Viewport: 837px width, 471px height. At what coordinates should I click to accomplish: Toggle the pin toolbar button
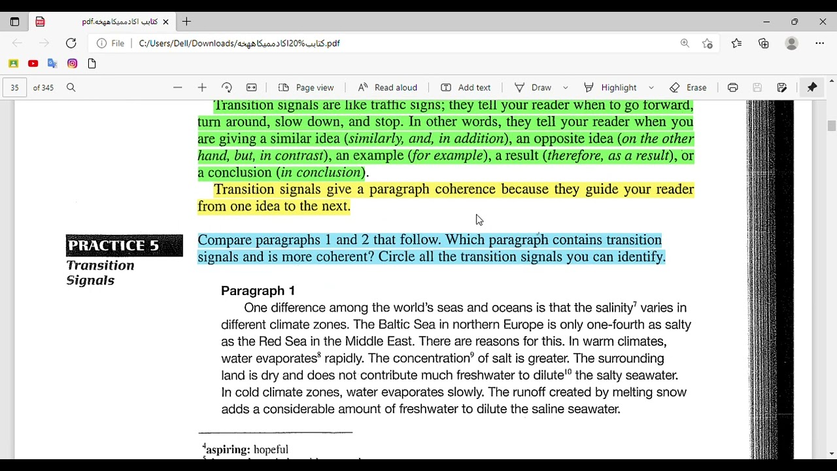pos(812,88)
